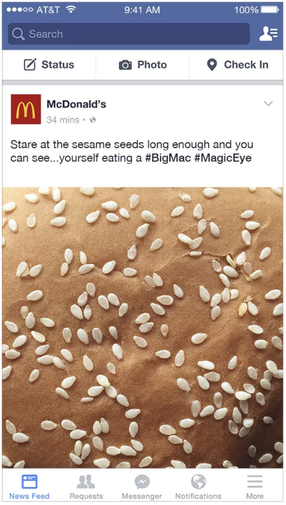The width and height of the screenshot is (286, 505).
Task: Open the sesame seed bun photo
Action: tap(143, 328)
